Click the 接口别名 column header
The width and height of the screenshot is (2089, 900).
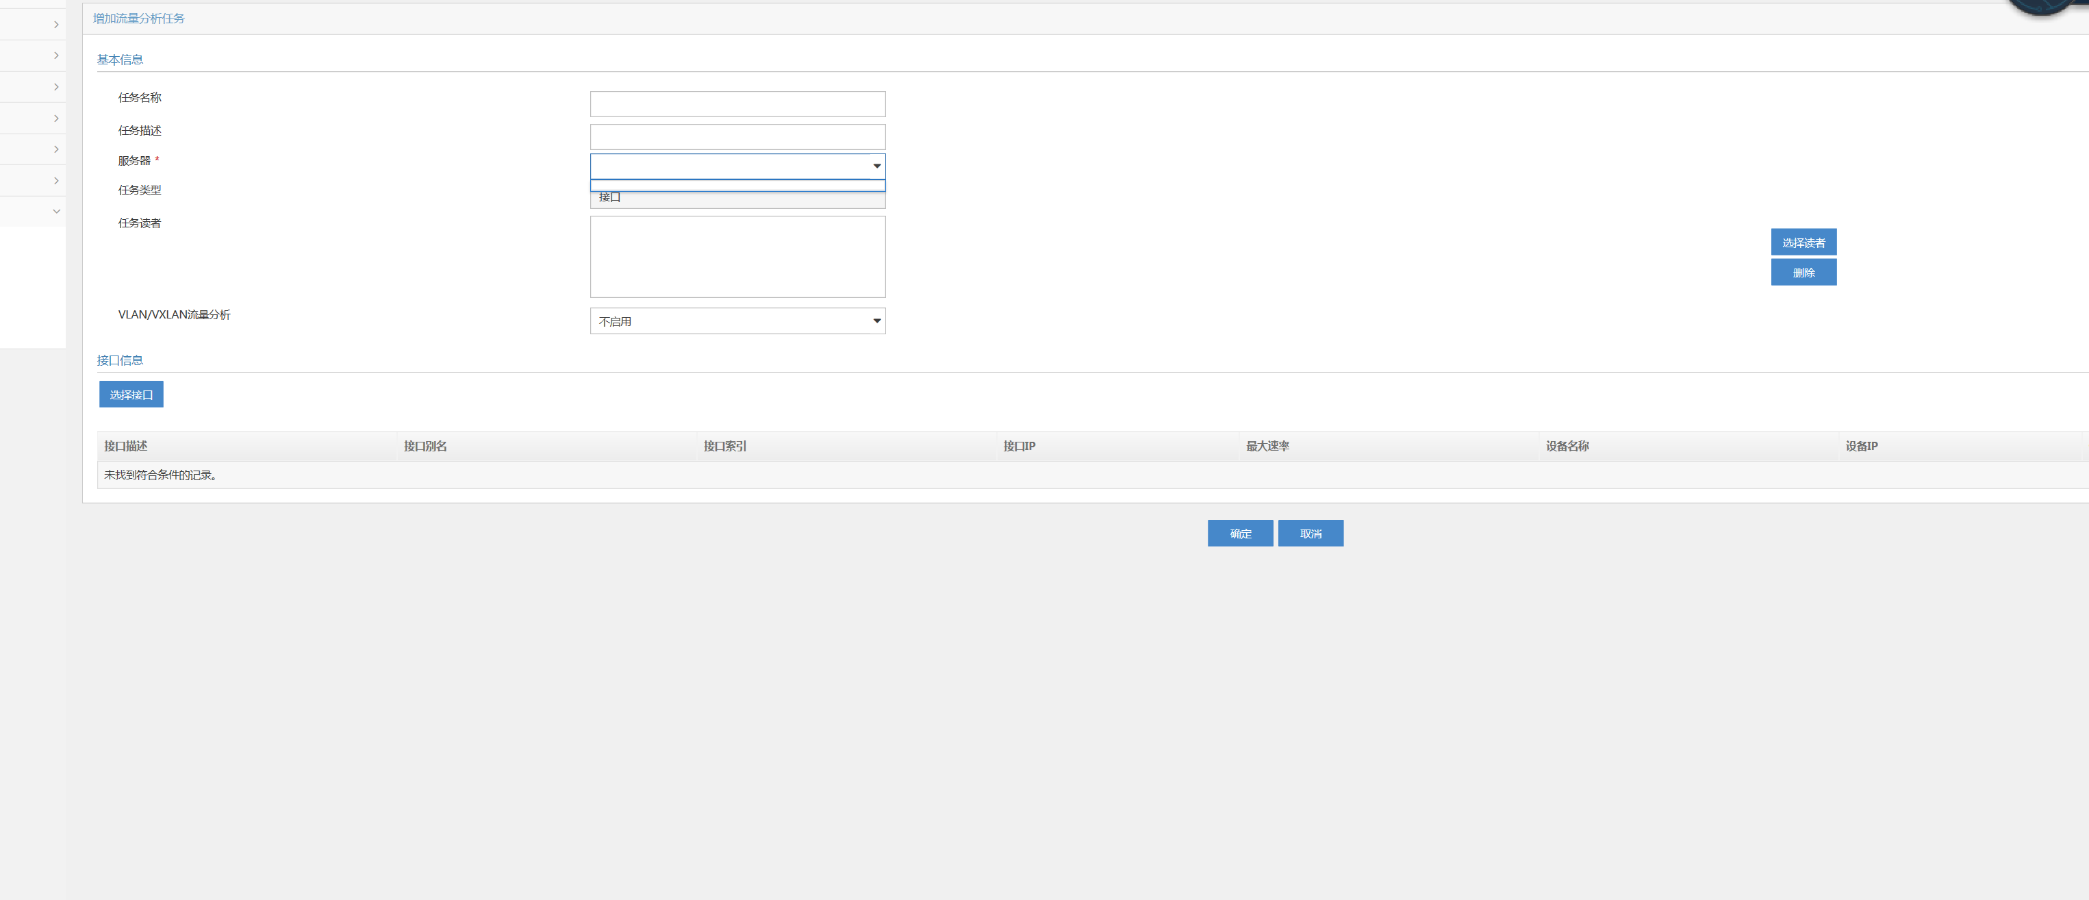tap(425, 447)
